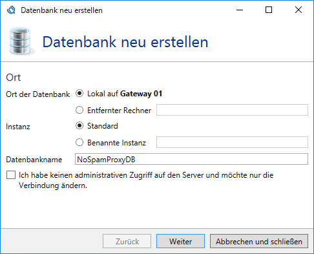The image size is (314, 254).
Task: Click the database cylinder icon in the header
Action: pos(21,41)
